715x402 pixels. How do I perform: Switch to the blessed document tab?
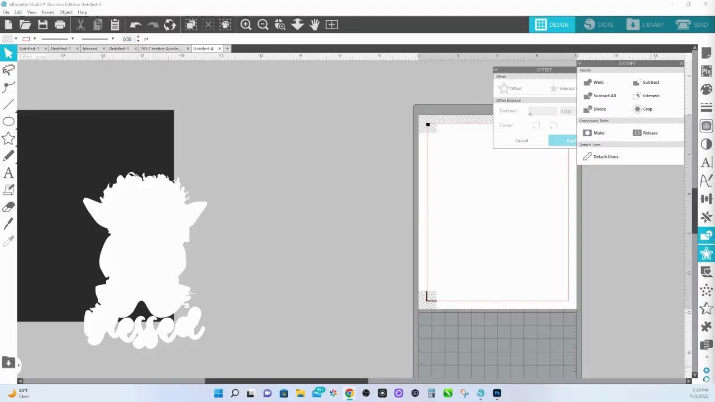tap(89, 49)
